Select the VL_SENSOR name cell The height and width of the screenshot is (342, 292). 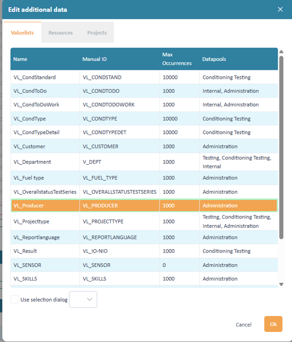[x=45, y=265]
